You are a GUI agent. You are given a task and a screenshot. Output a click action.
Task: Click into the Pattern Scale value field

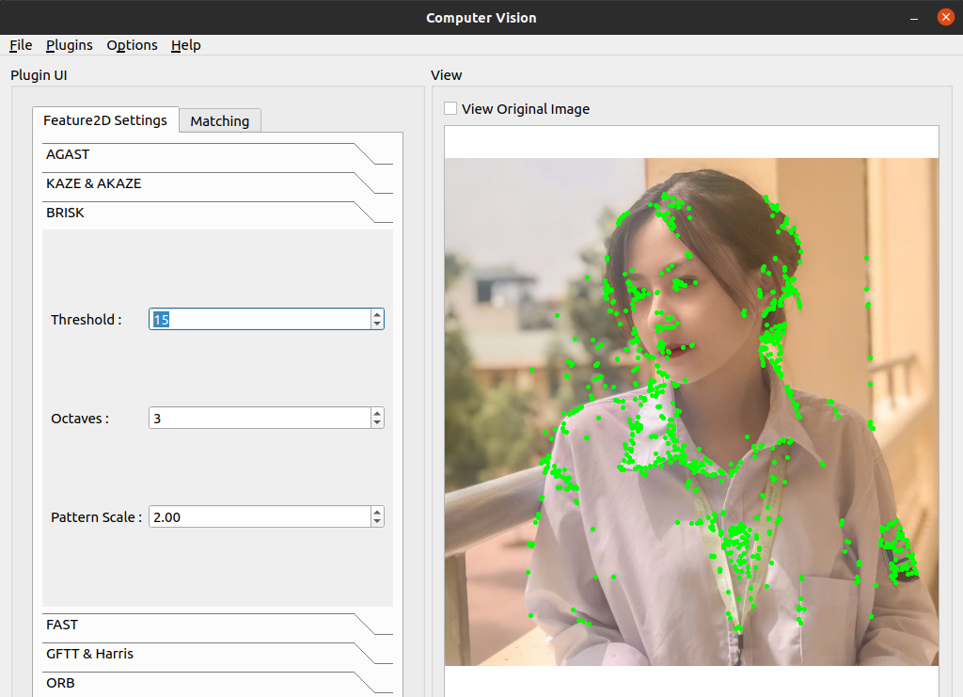[260, 517]
